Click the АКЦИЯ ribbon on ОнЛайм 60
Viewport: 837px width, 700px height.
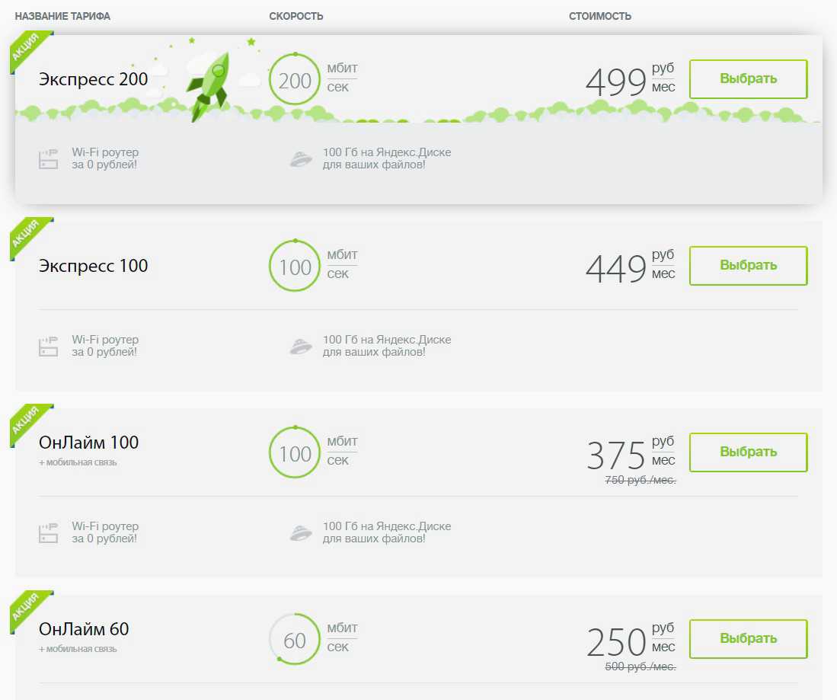[29, 610]
